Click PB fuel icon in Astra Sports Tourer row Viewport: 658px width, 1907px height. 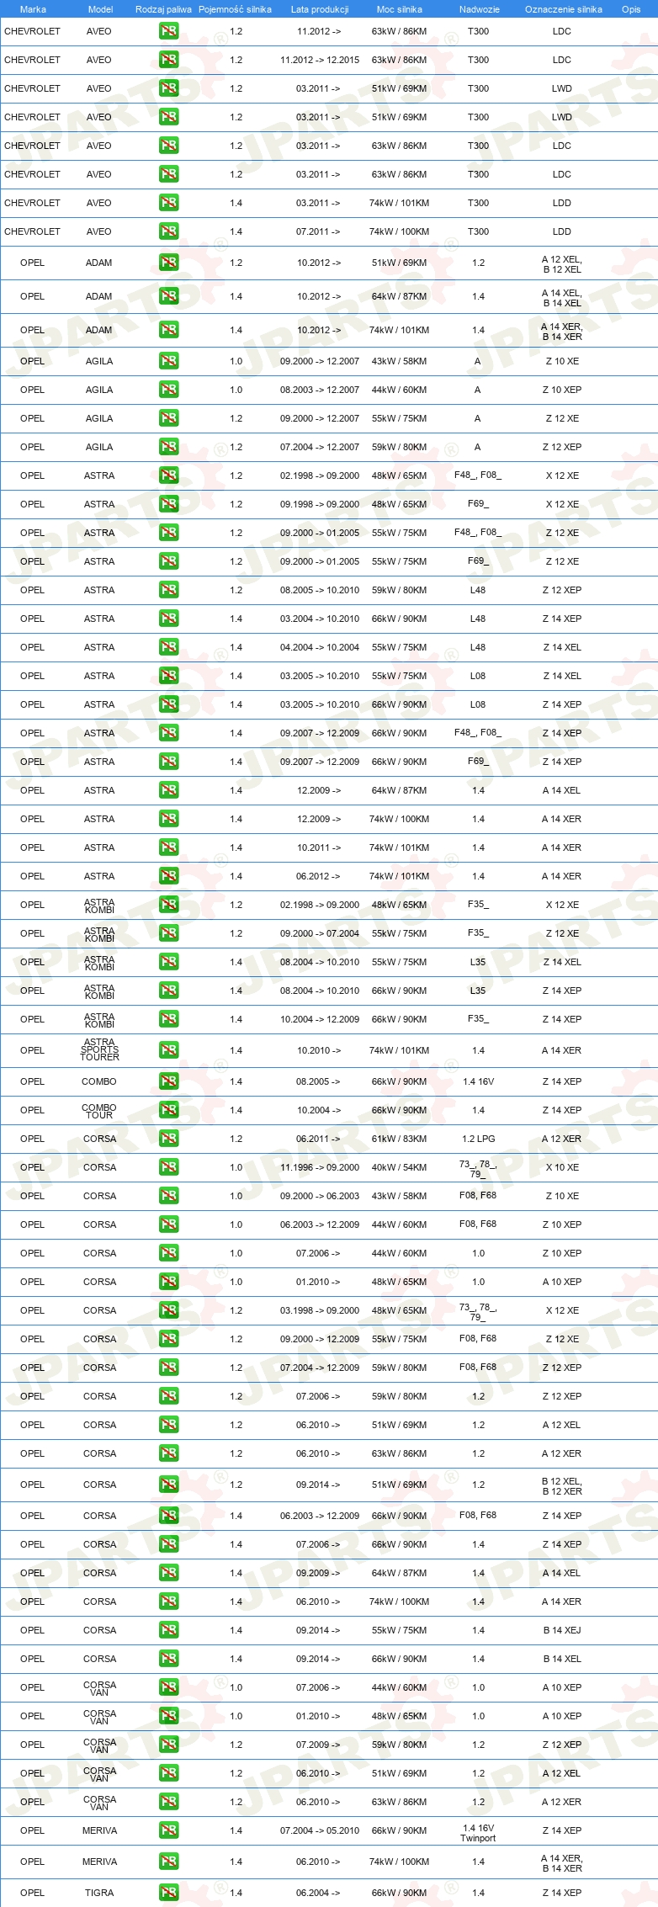168,1050
